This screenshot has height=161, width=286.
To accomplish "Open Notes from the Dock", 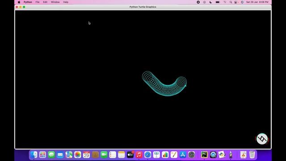I will click(x=121, y=155).
